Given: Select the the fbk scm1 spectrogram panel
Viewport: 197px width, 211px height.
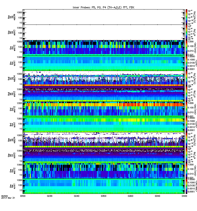Looking at the screenshot, I should [103, 186].
